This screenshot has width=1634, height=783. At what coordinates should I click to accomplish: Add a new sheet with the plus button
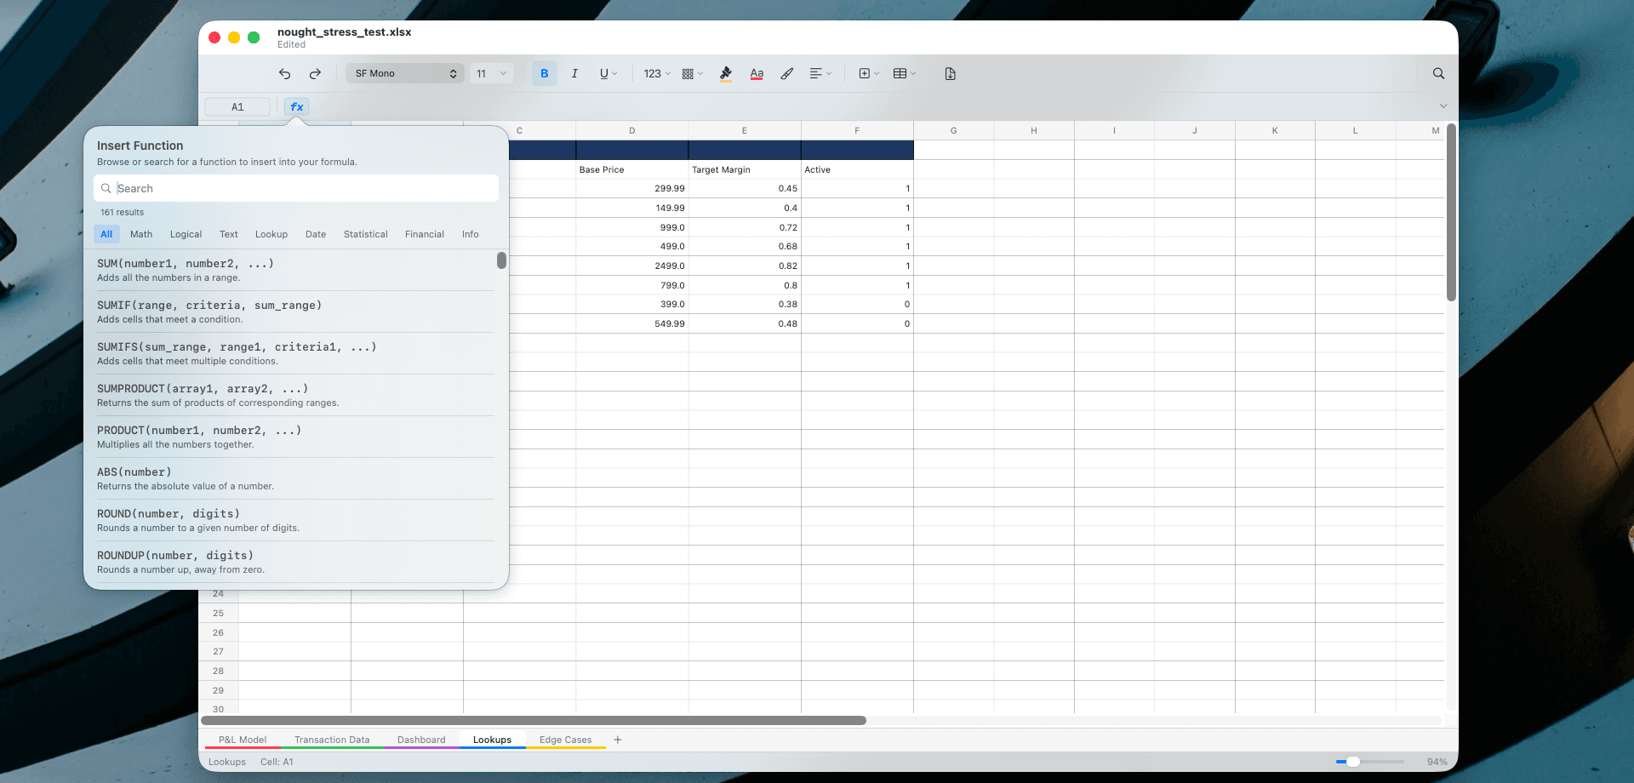(x=618, y=740)
